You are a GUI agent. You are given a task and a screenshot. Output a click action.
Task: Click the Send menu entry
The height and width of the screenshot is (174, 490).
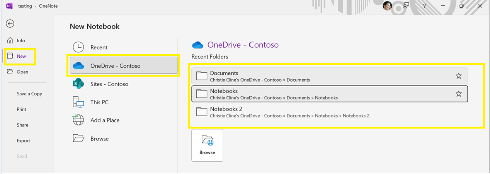coord(22,156)
